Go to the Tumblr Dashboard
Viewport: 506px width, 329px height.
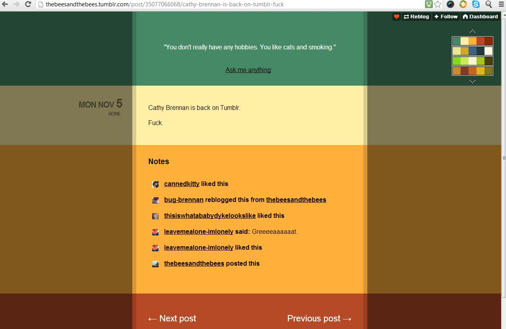pos(480,17)
